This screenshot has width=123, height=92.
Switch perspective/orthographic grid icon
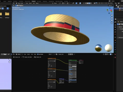[112, 23]
